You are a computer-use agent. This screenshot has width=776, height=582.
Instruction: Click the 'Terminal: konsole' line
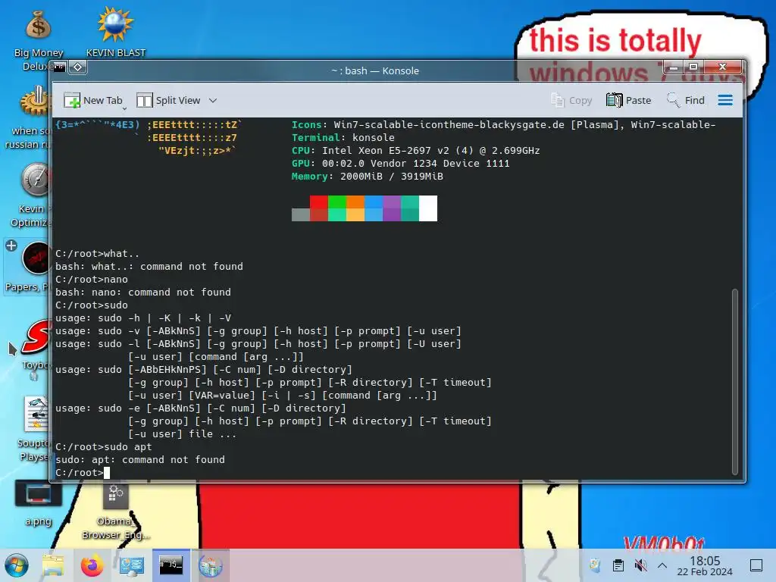(343, 138)
